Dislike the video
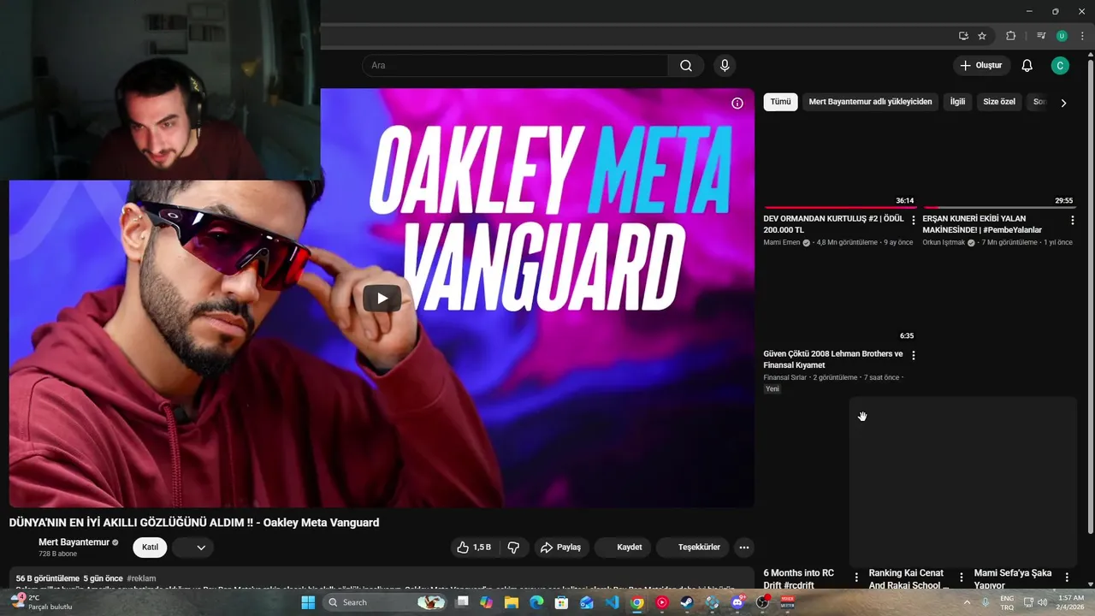Image resolution: width=1095 pixels, height=616 pixels. (513, 548)
